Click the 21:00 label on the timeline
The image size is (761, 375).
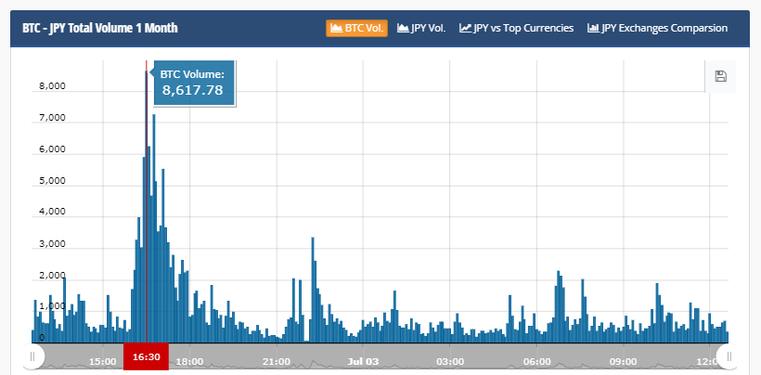[277, 360]
